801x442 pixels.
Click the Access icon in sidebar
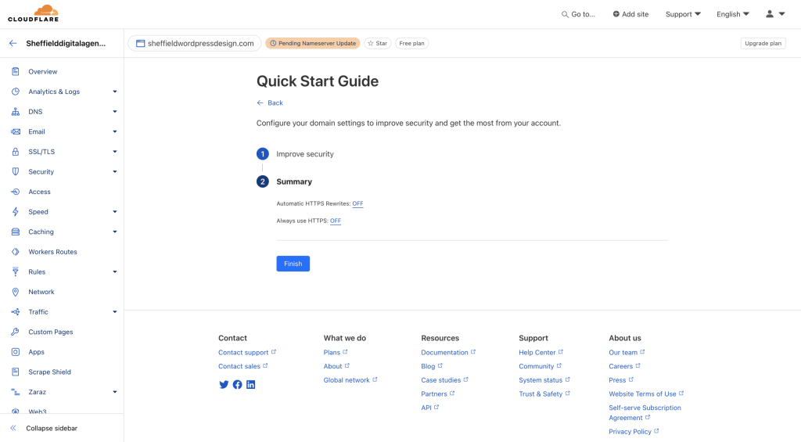(16, 192)
